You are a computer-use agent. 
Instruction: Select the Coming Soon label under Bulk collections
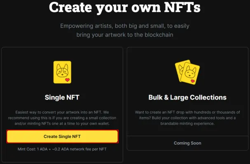pos(187,143)
